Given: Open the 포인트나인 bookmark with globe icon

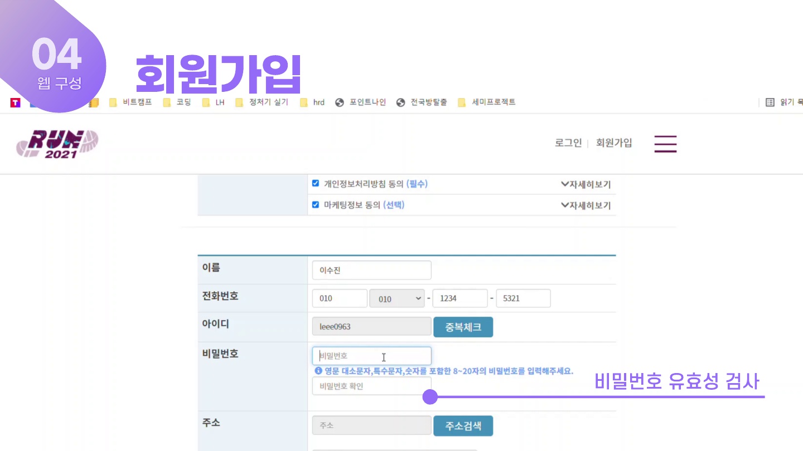Looking at the screenshot, I should pos(360,102).
